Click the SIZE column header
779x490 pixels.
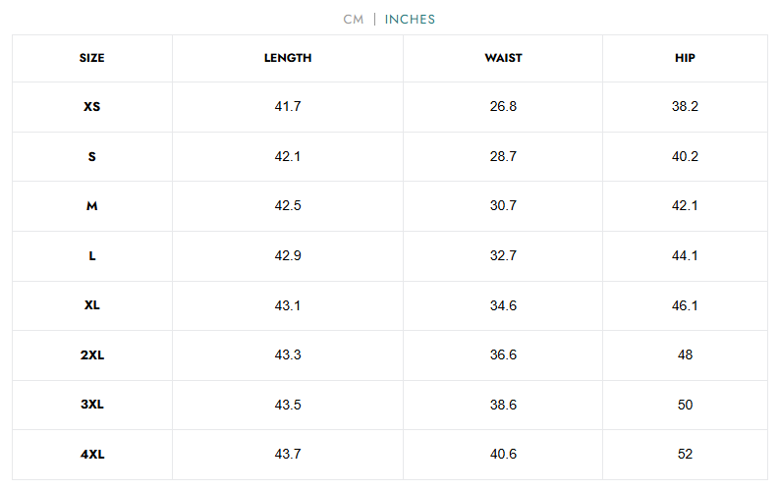(x=92, y=58)
